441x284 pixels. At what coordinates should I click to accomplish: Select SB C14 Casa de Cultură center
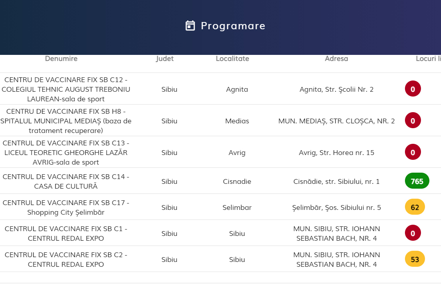(66, 181)
